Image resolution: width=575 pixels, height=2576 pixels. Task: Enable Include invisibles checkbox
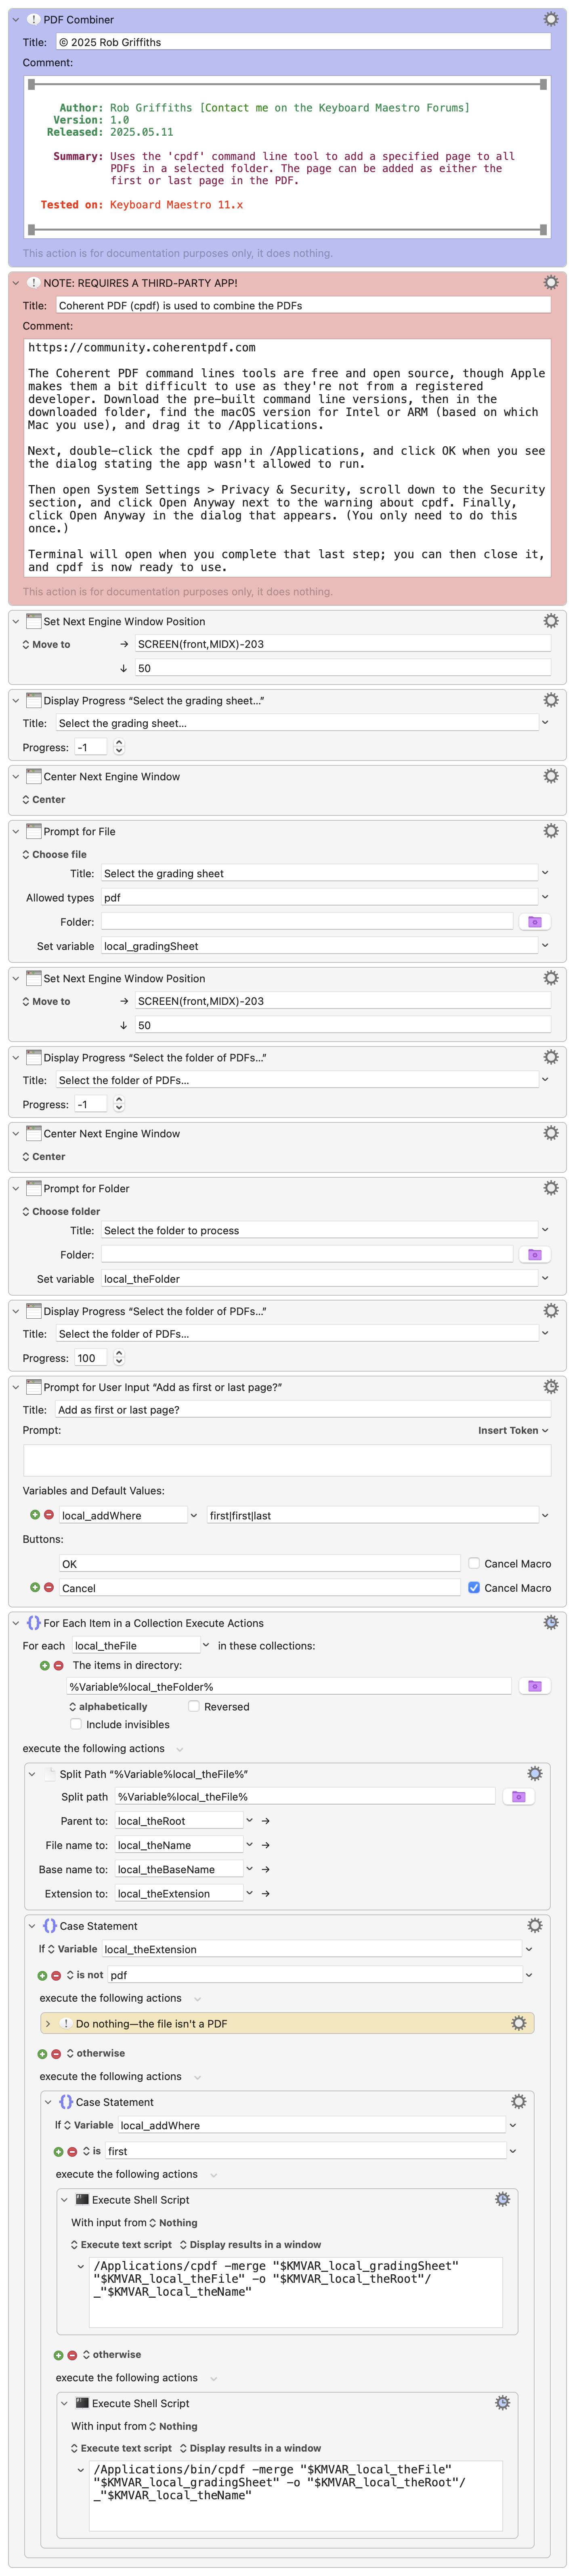76,1724
